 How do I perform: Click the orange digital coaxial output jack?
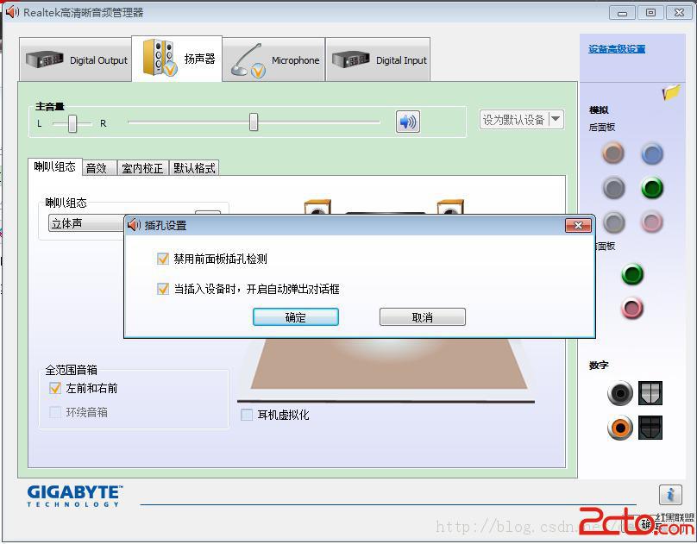coord(619,427)
